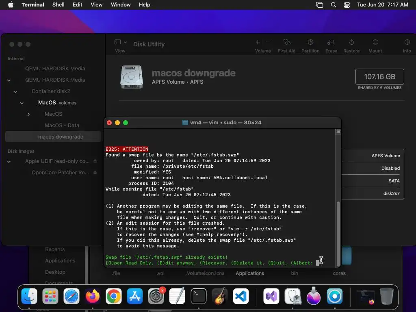Select the cores folder in Finder window

339,273
